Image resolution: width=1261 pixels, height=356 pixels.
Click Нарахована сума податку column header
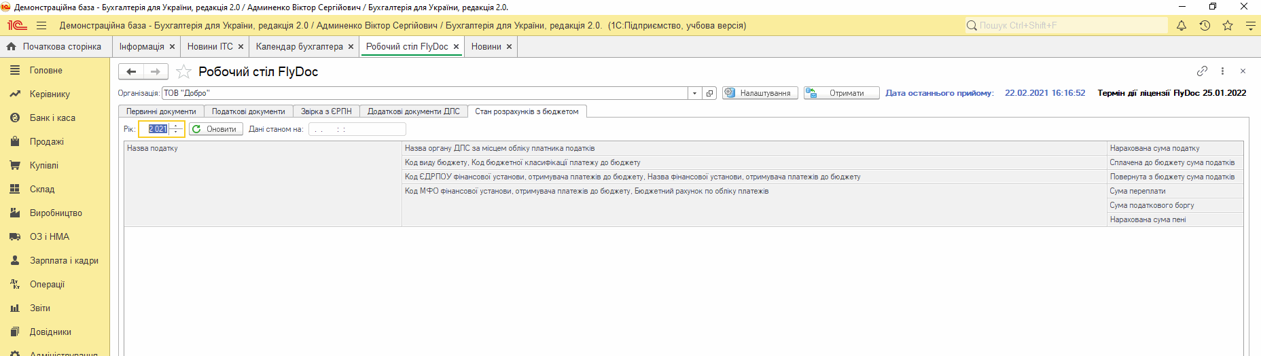tap(1175, 148)
